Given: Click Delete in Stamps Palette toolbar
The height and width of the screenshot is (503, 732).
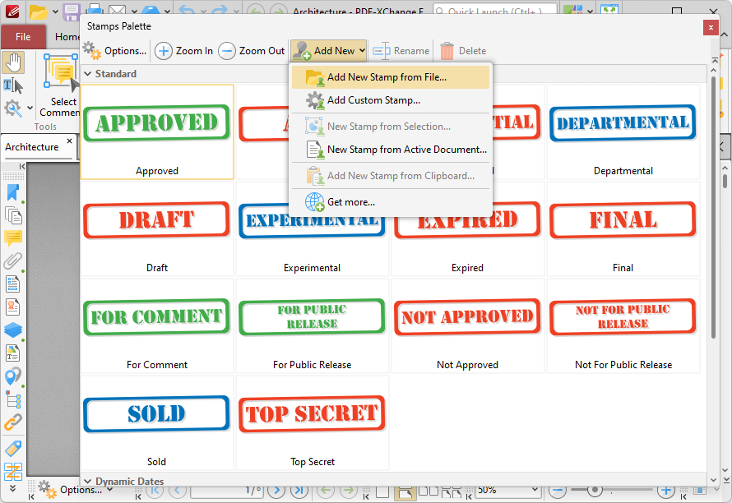Looking at the screenshot, I should (x=463, y=50).
